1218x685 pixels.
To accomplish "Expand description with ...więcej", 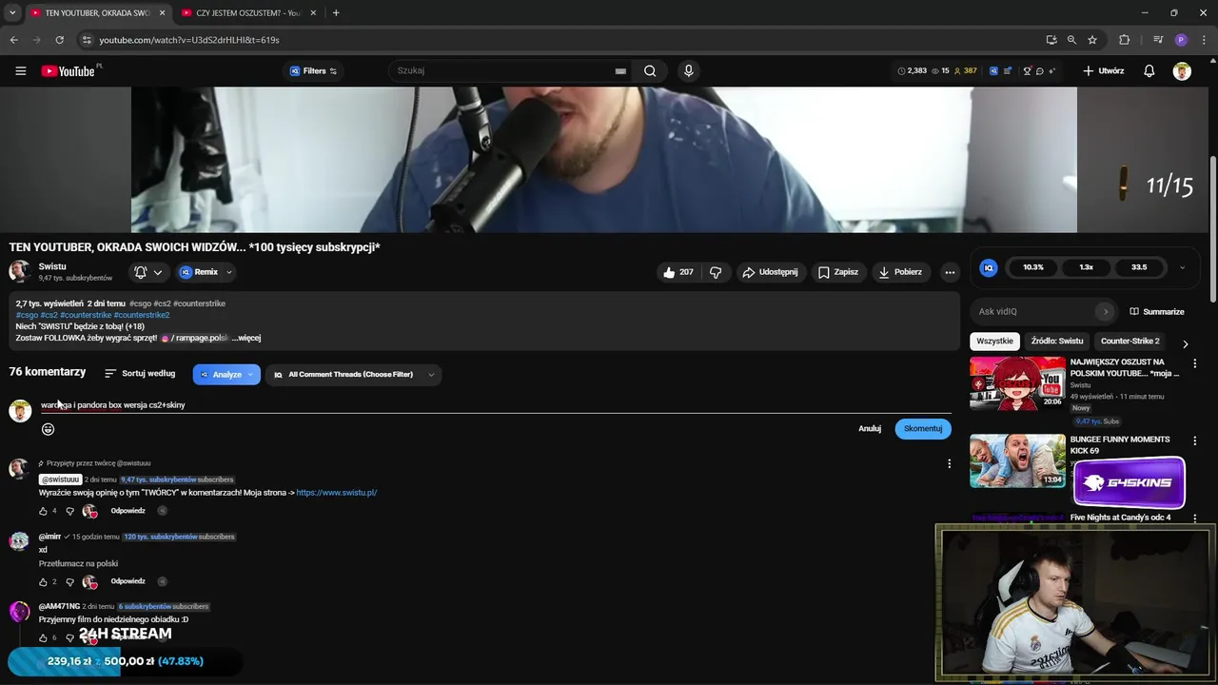I will 246,338.
